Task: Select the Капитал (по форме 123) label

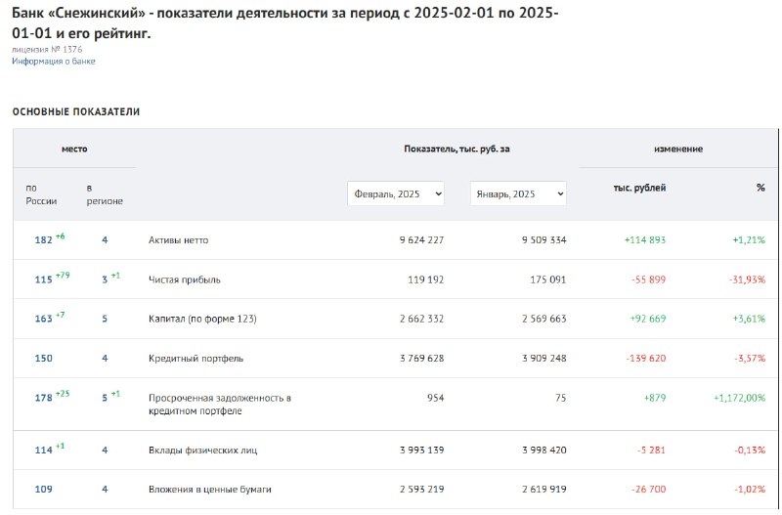Action: pyautogui.click(x=202, y=319)
